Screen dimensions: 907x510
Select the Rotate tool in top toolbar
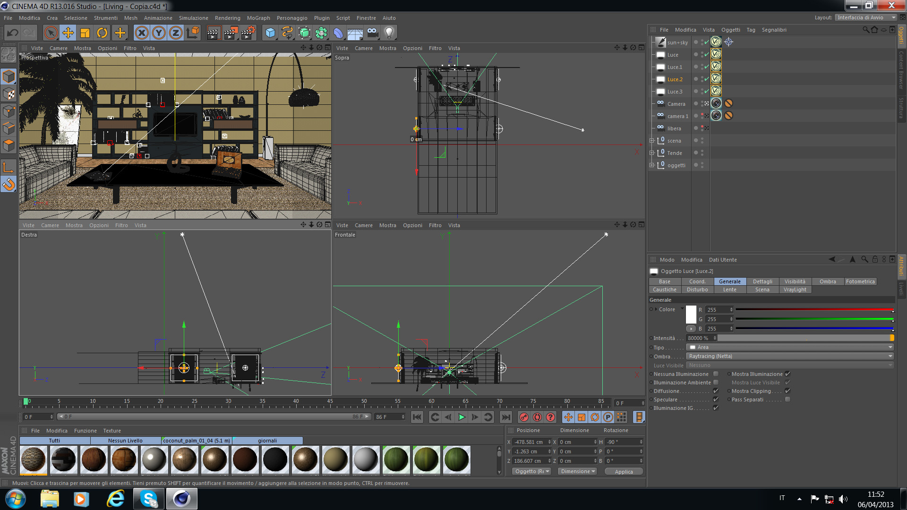pos(102,33)
